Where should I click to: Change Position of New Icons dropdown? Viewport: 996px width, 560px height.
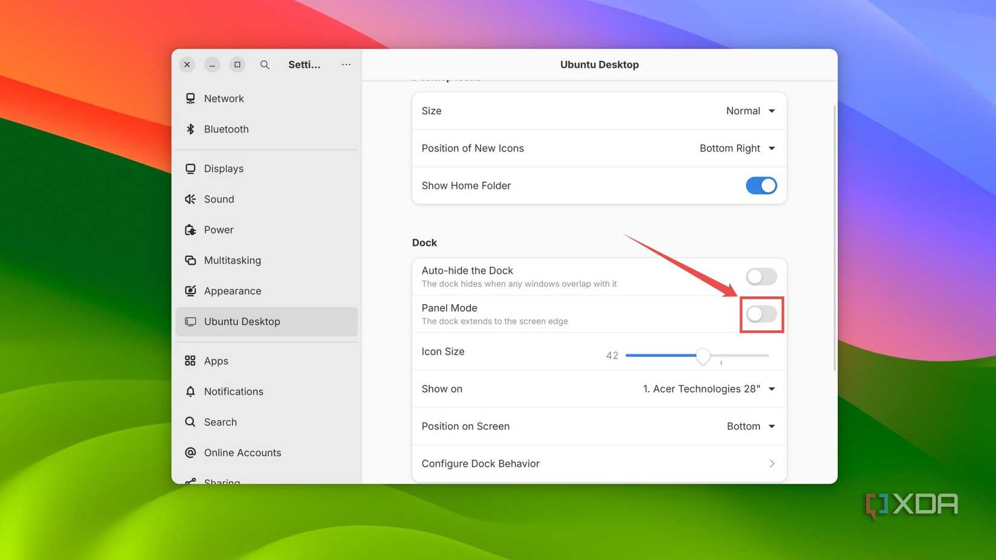pyautogui.click(x=737, y=148)
